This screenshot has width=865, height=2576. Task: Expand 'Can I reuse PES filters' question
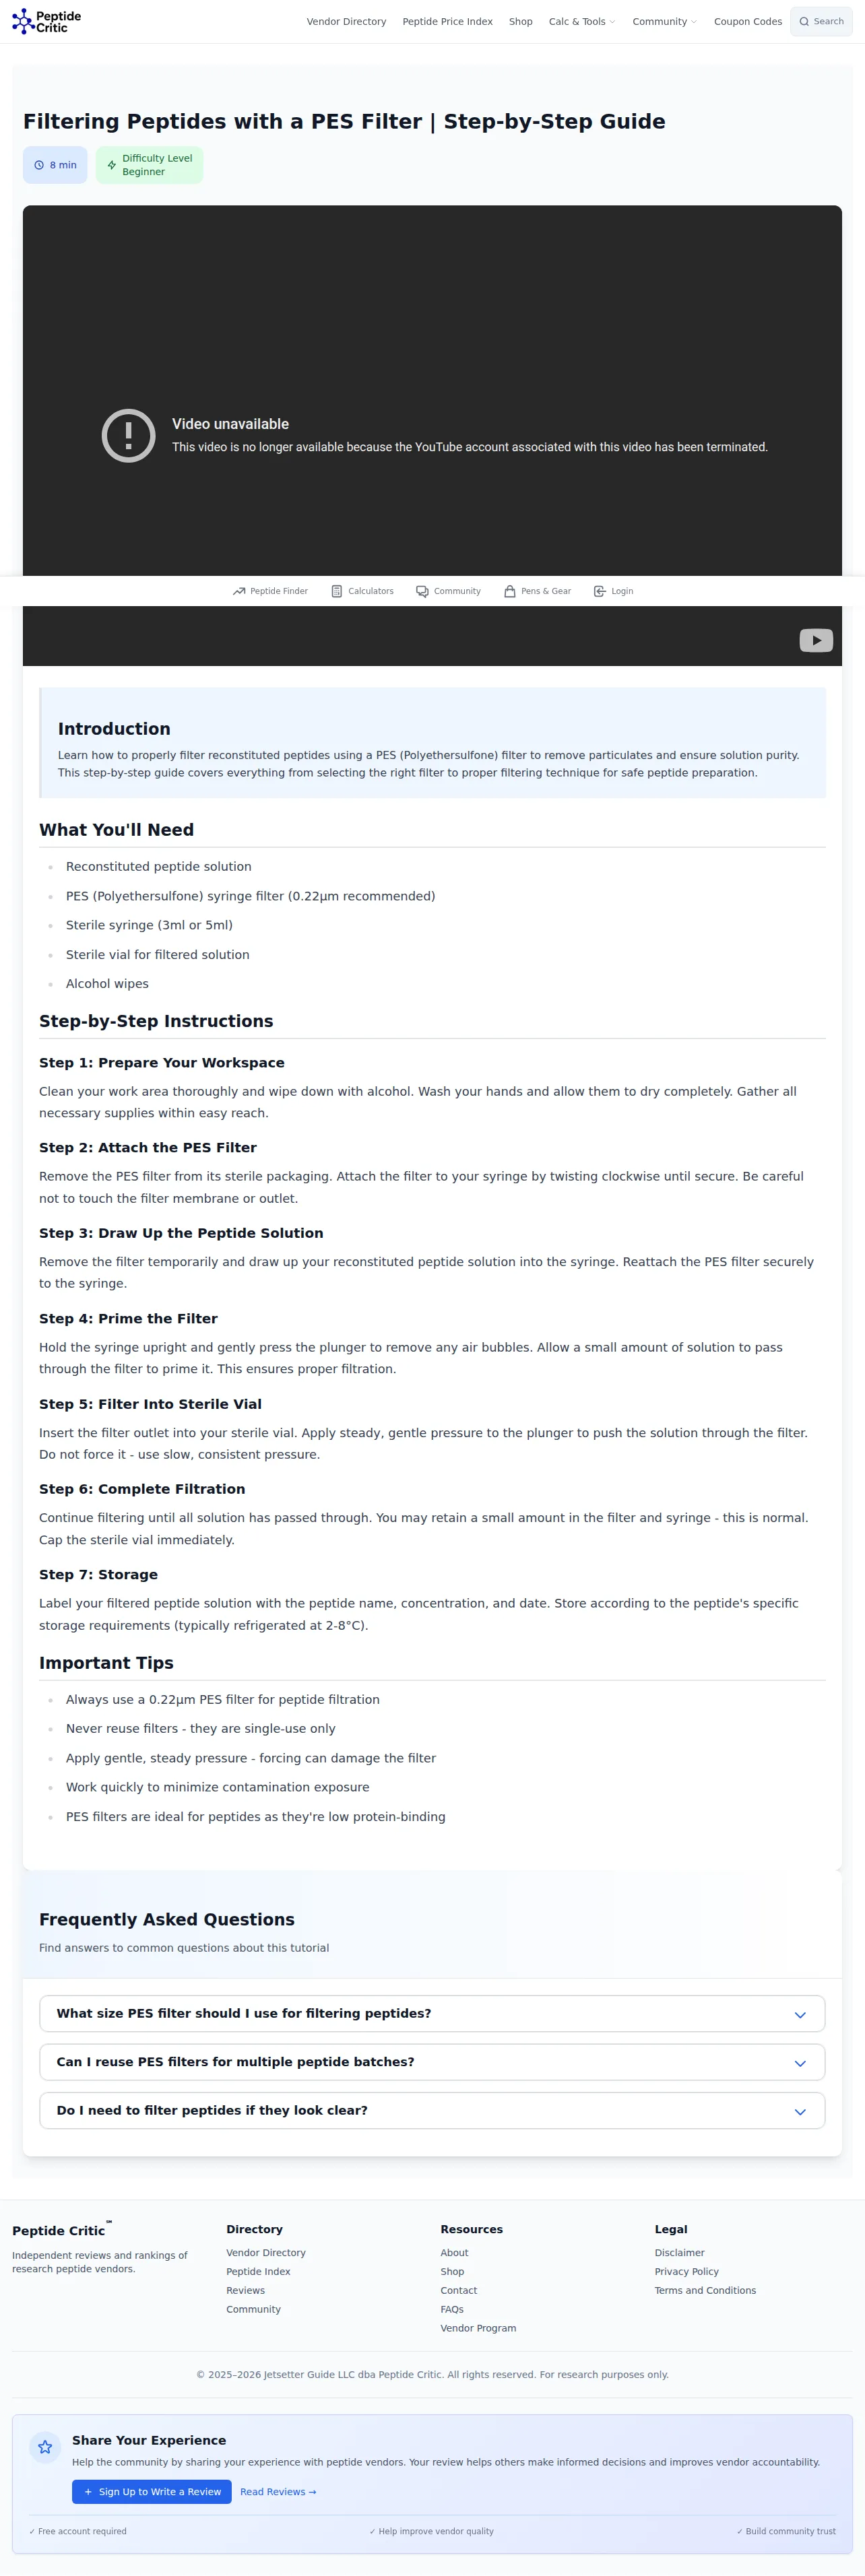[432, 2062]
